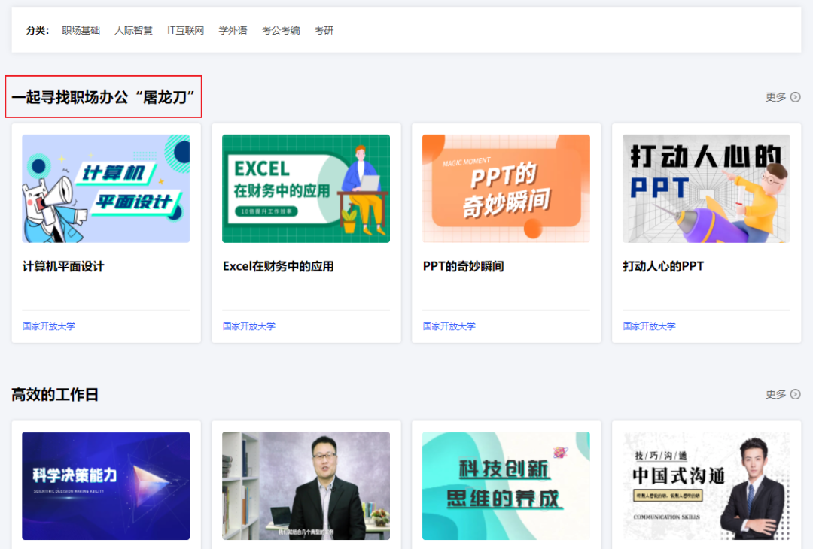Click the Excel在财务中的应用 title link

(278, 266)
